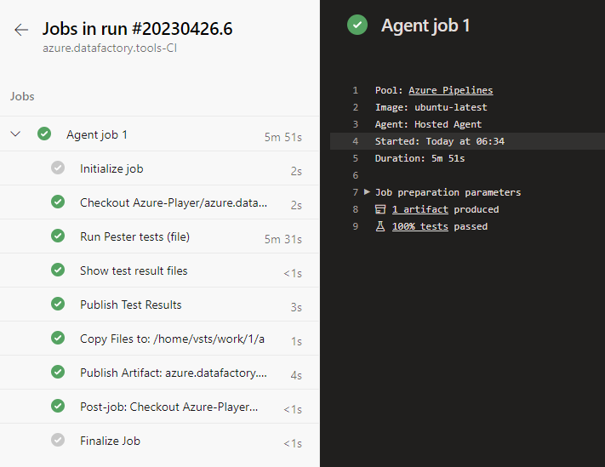
Task: Open the Run Pester tests (file) step
Action: (x=160, y=236)
